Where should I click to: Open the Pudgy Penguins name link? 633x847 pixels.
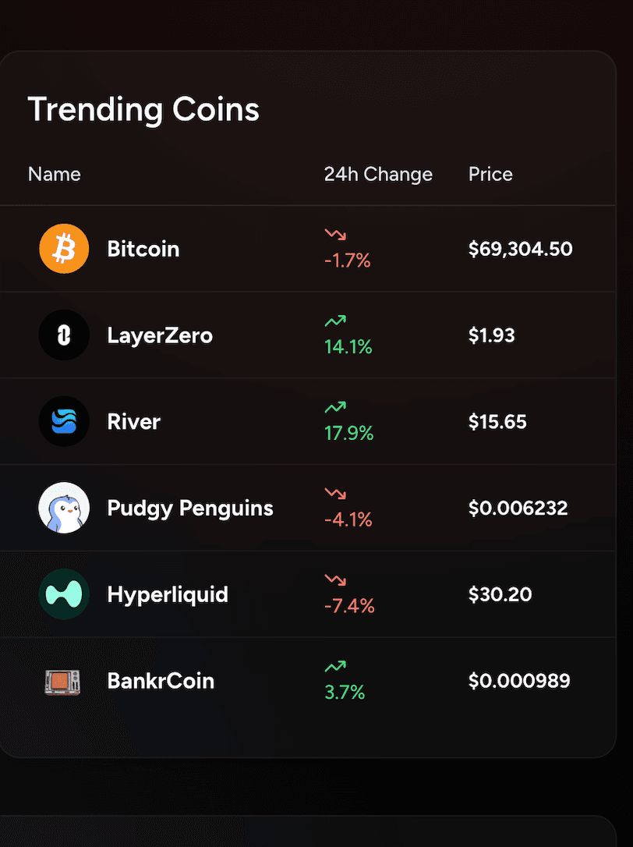(x=190, y=509)
